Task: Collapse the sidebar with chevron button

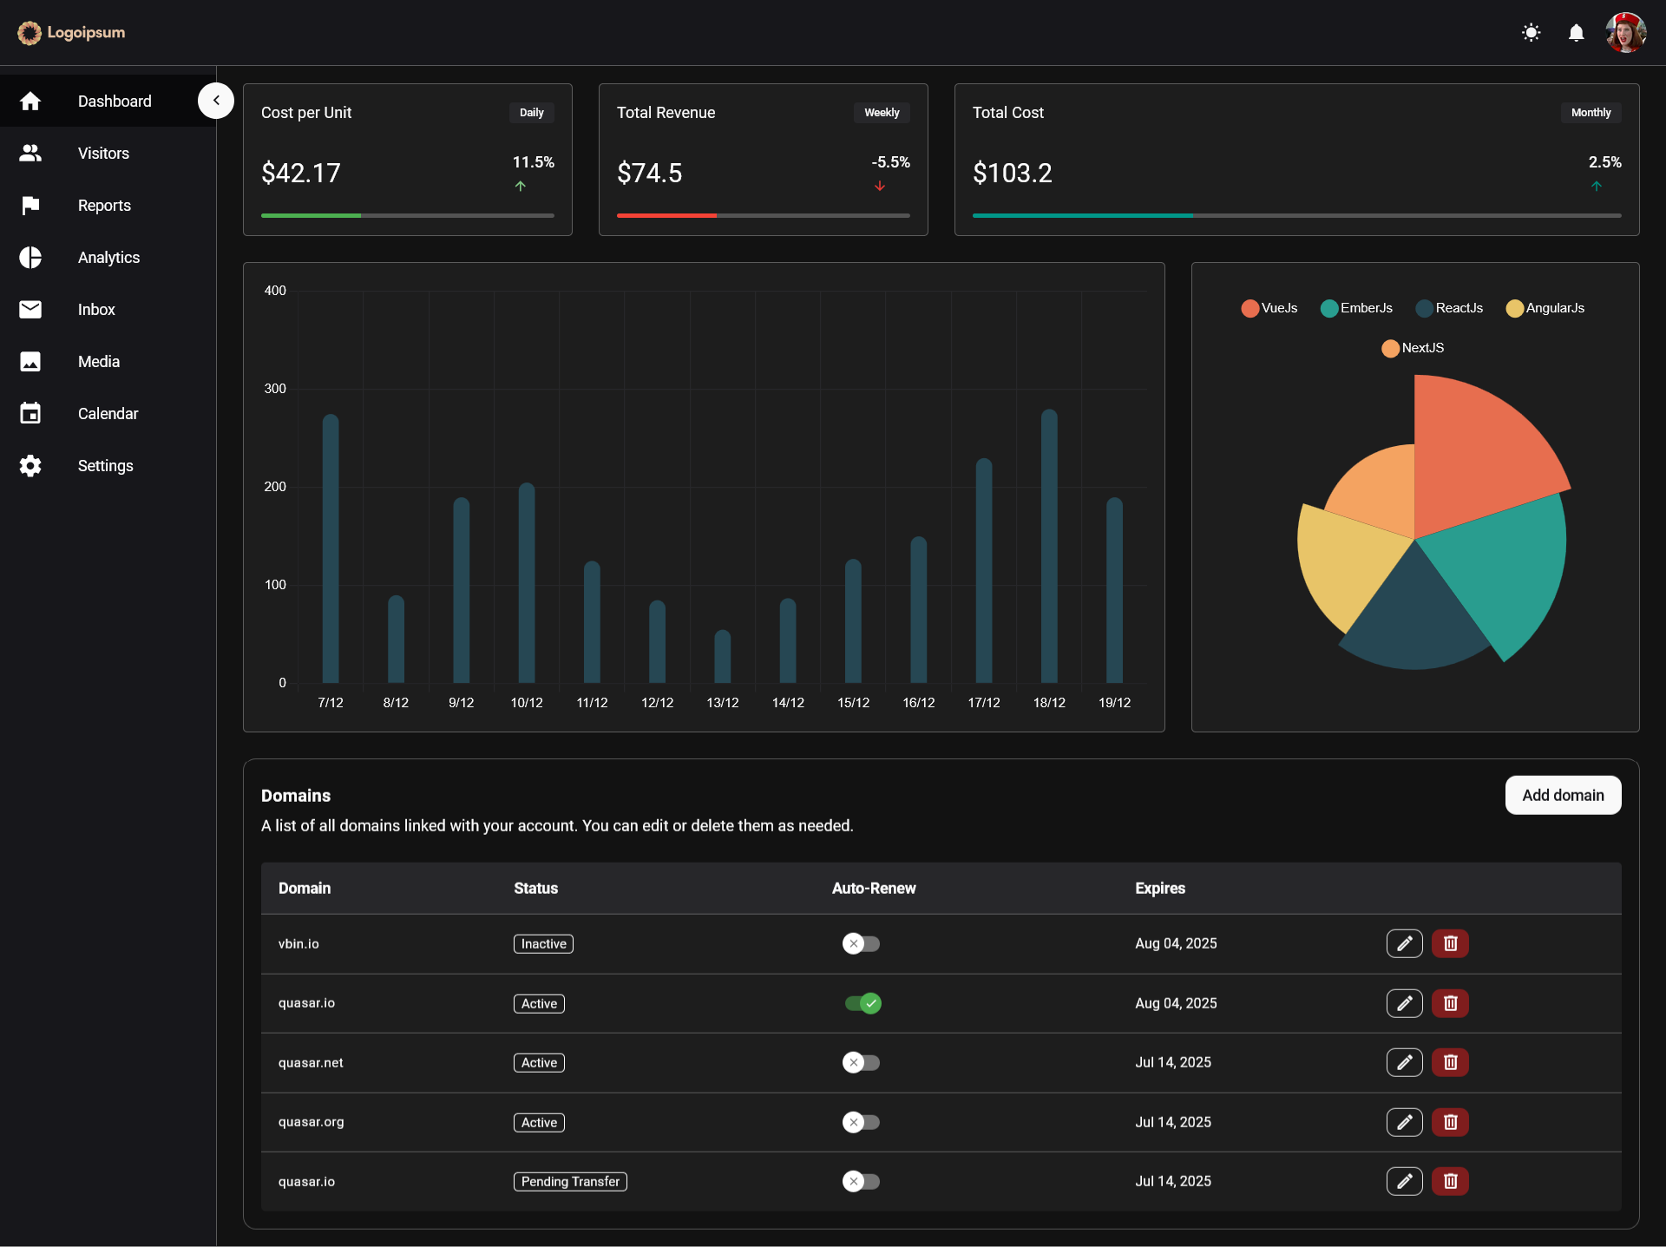Action: (216, 101)
